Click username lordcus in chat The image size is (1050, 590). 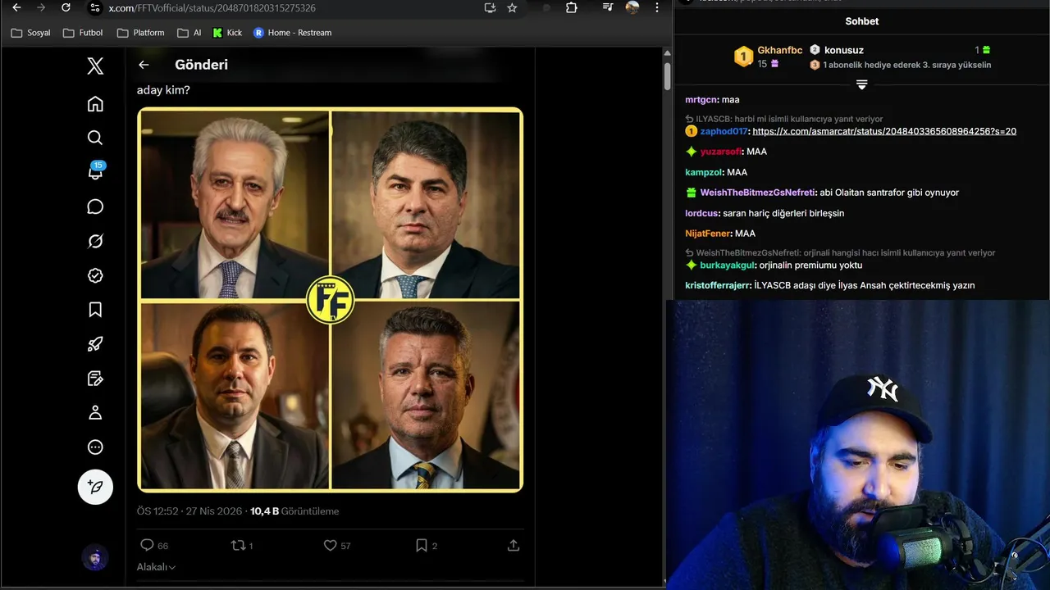tap(701, 213)
